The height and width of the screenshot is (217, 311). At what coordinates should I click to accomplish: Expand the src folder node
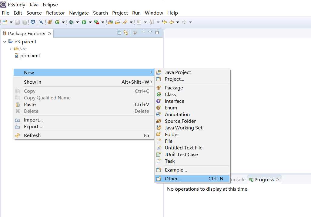[11, 49]
